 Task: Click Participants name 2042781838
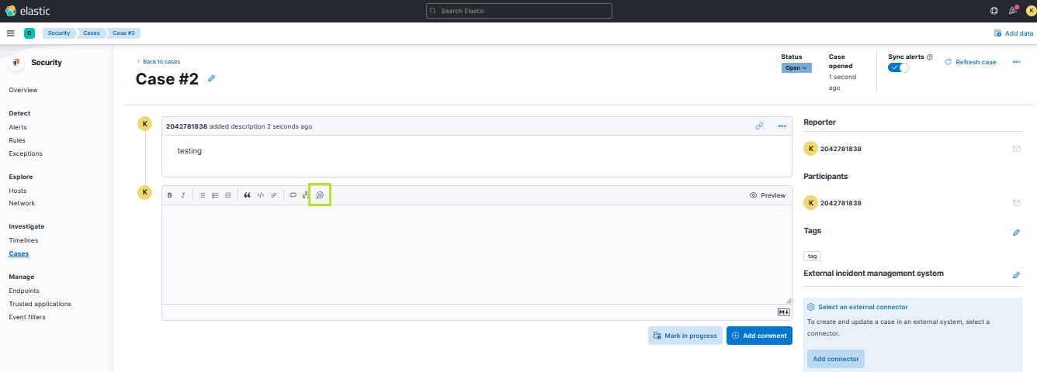click(841, 203)
